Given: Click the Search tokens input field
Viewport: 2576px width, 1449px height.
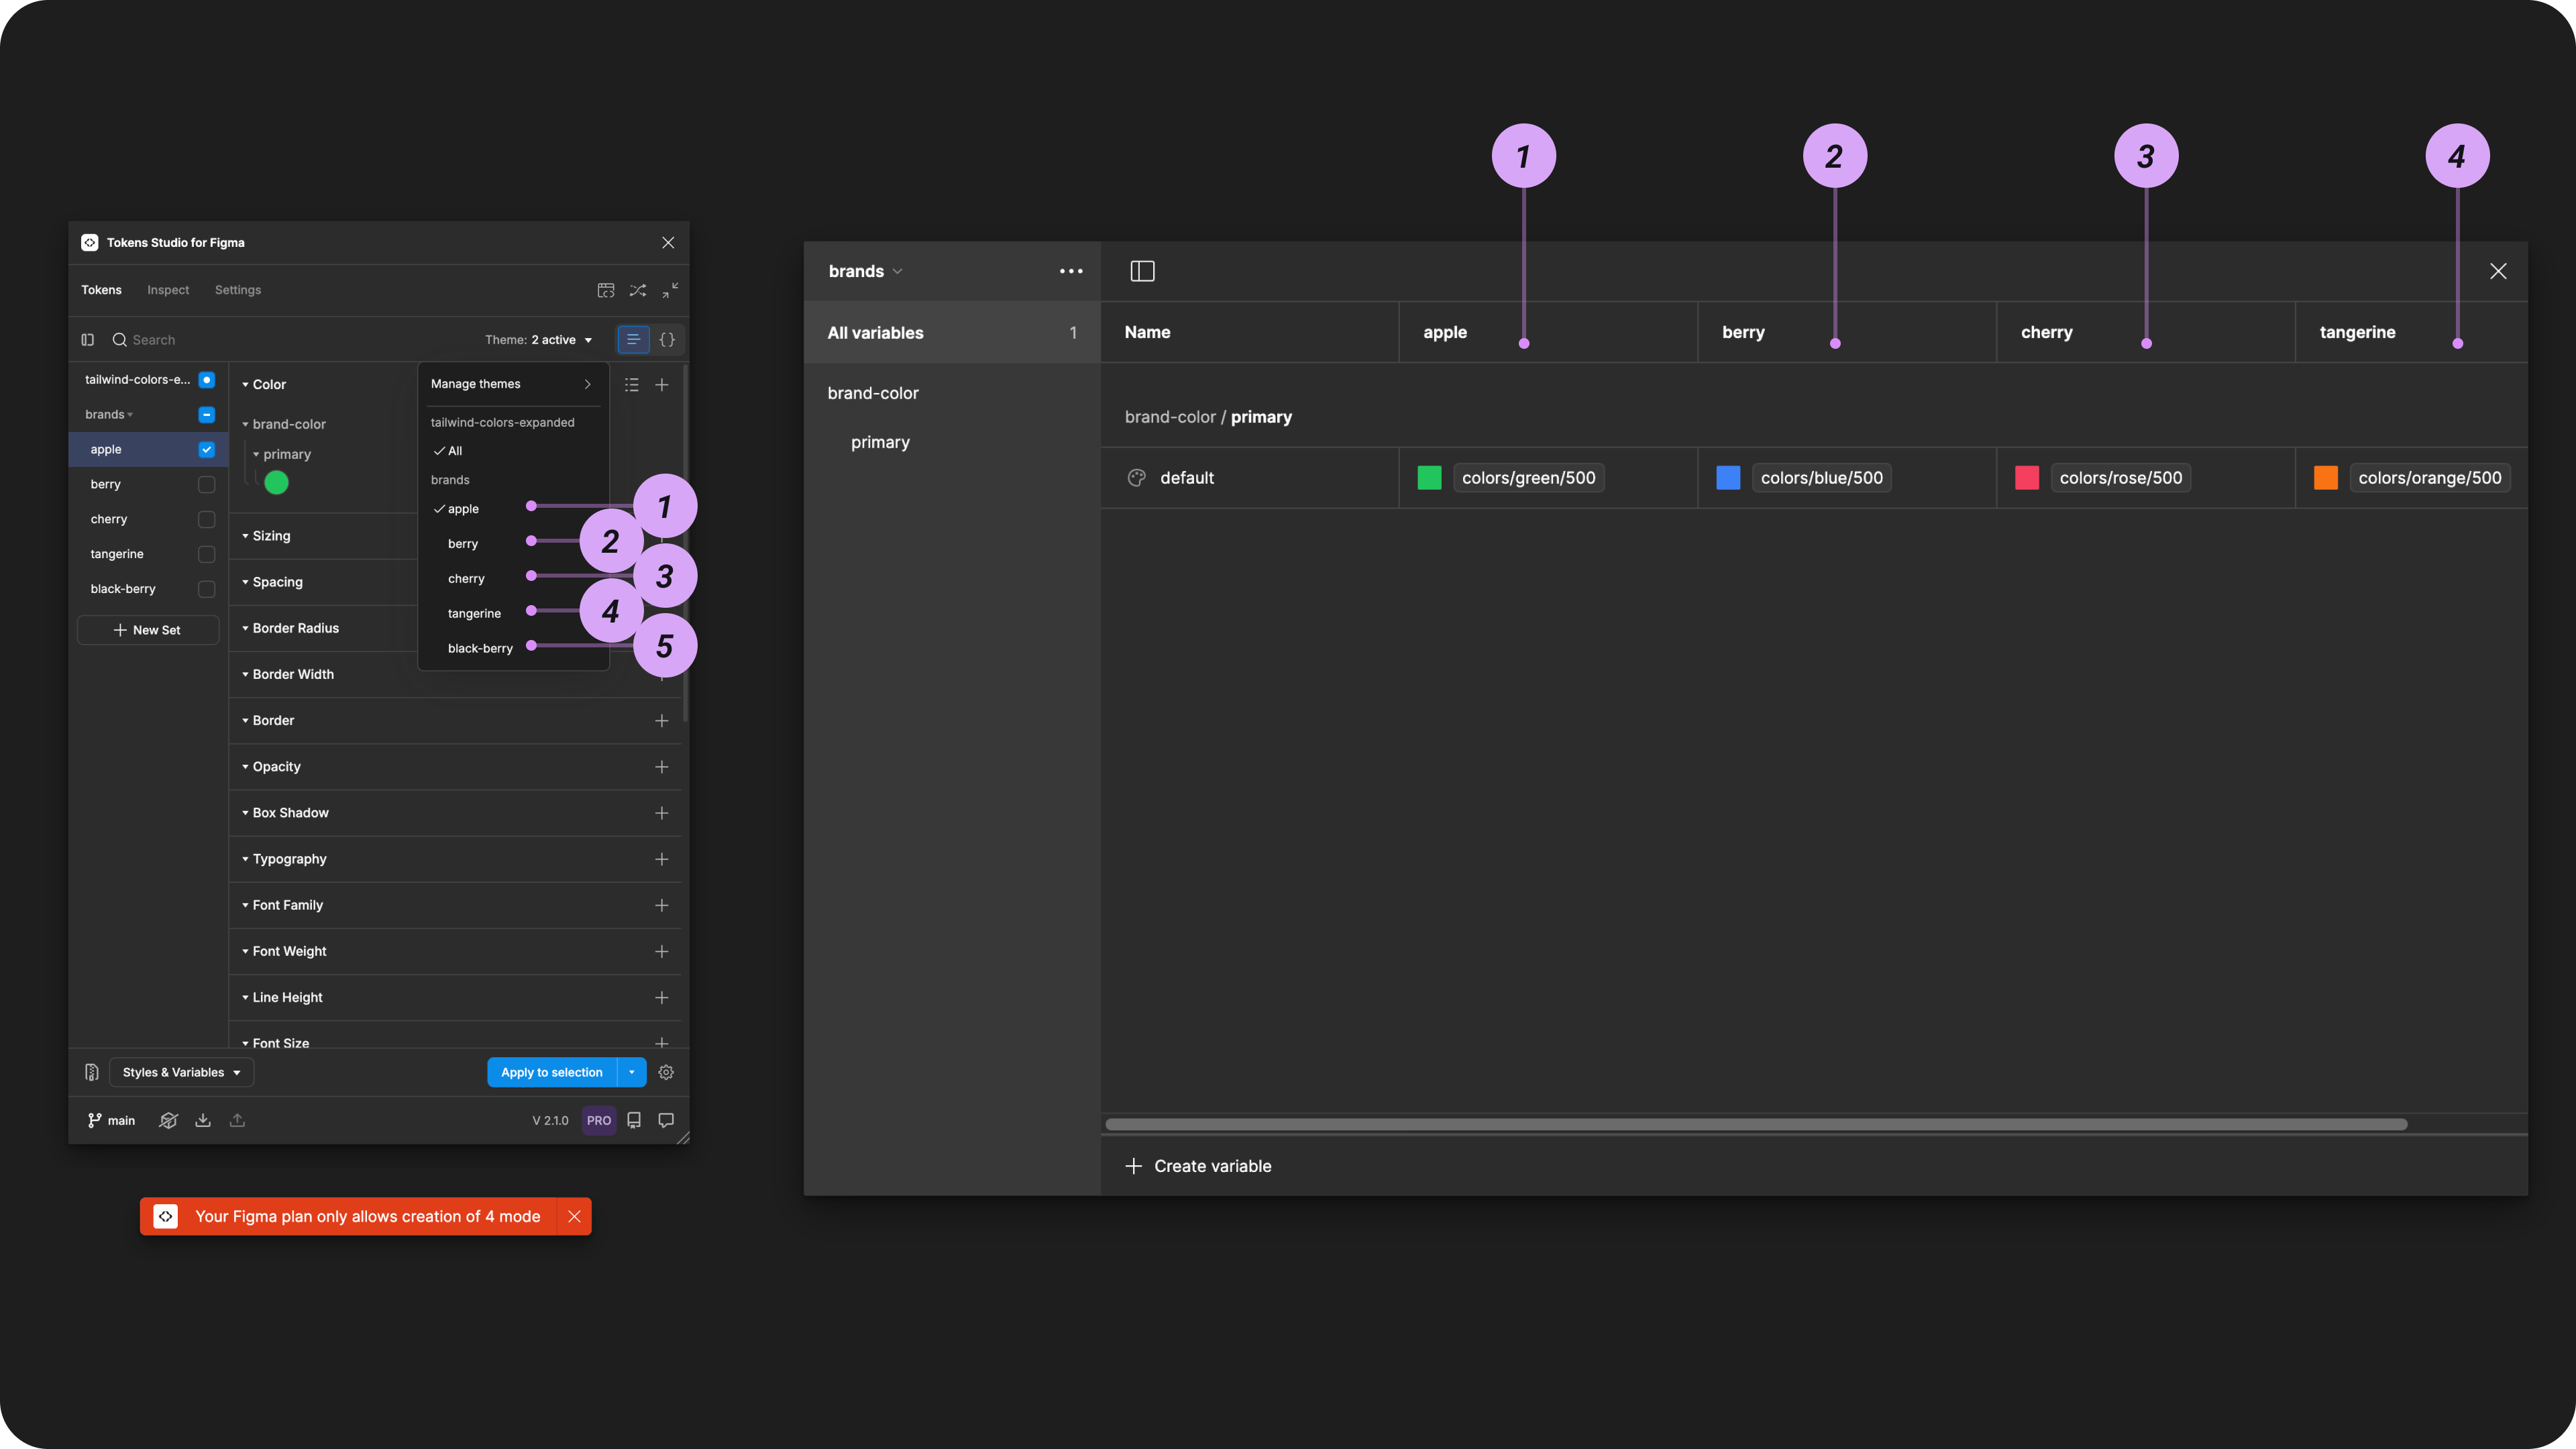Looking at the screenshot, I should [290, 340].
